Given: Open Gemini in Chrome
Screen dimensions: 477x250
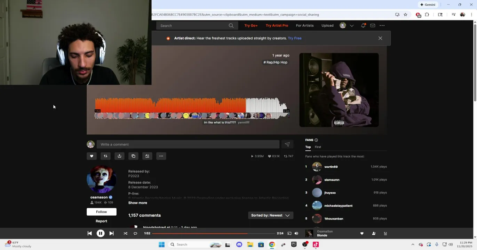Looking at the screenshot, I should pyautogui.click(x=428, y=5).
